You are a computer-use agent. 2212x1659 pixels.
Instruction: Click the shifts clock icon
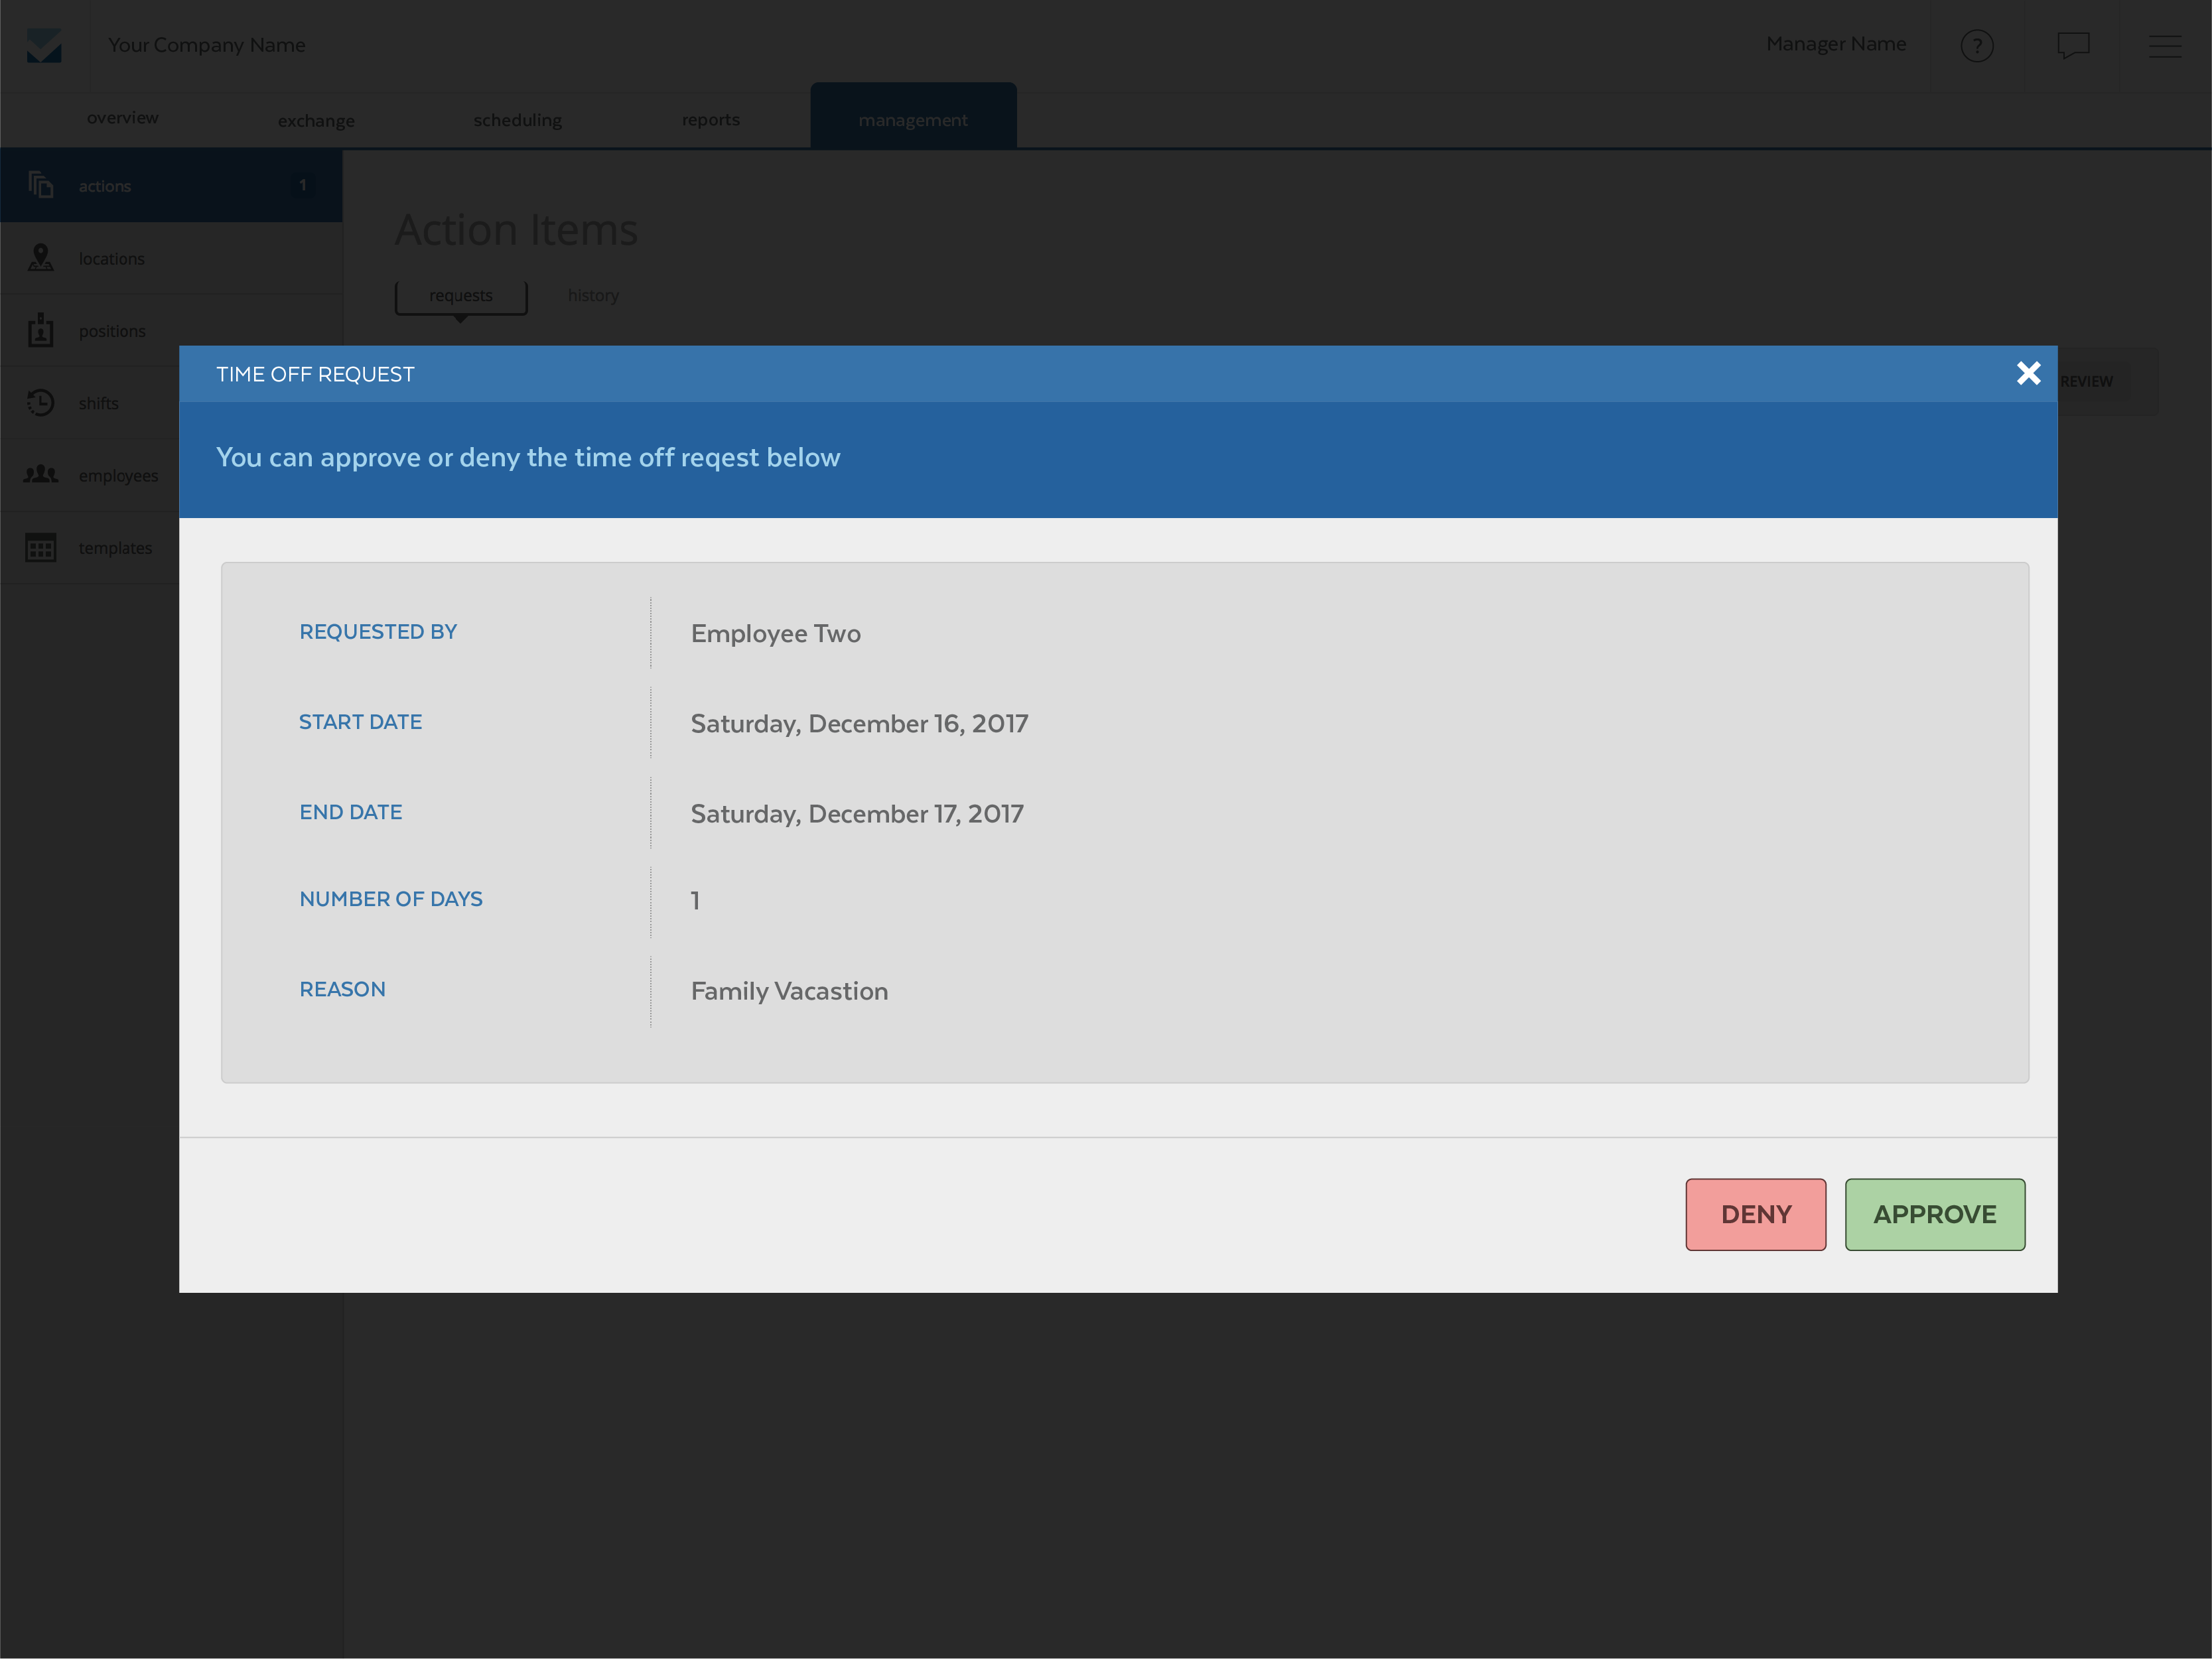pyautogui.click(x=41, y=403)
